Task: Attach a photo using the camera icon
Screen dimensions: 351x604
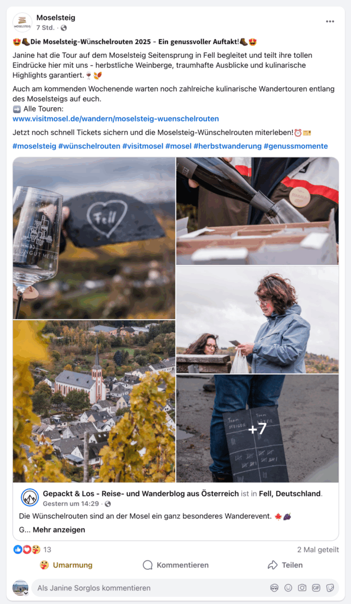Action: coord(302,588)
